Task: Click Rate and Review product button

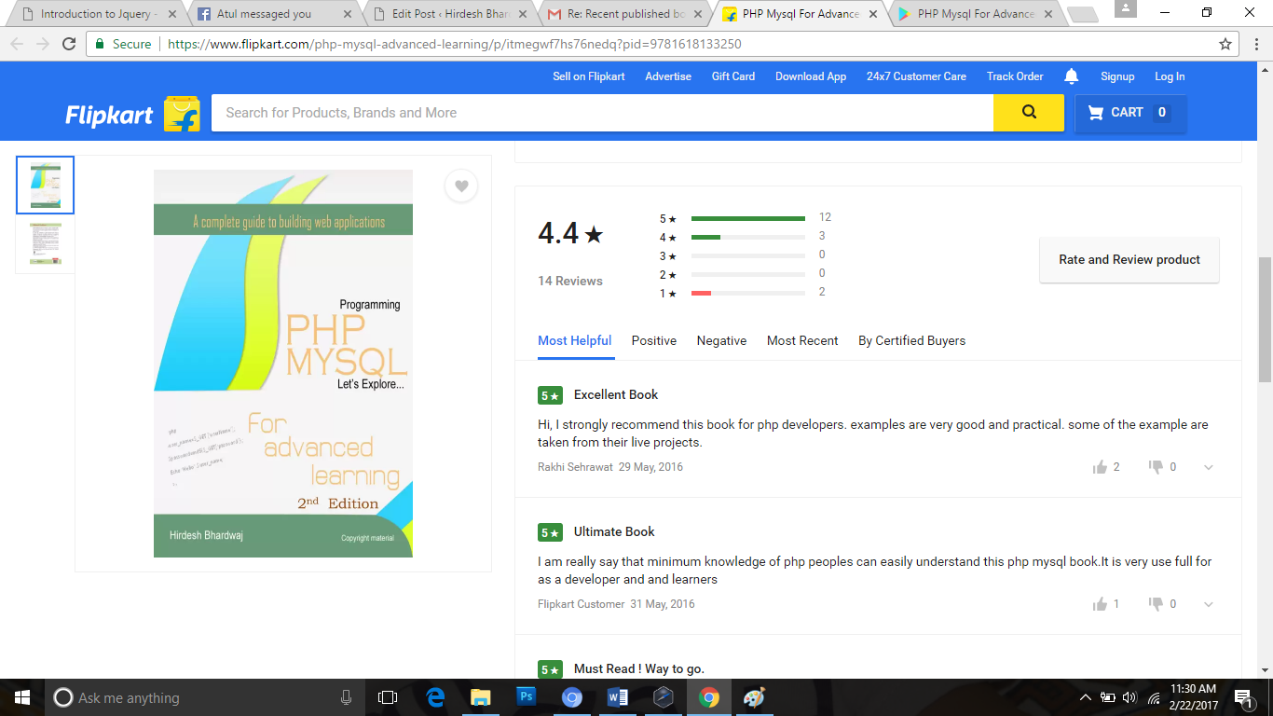Action: coord(1129,260)
